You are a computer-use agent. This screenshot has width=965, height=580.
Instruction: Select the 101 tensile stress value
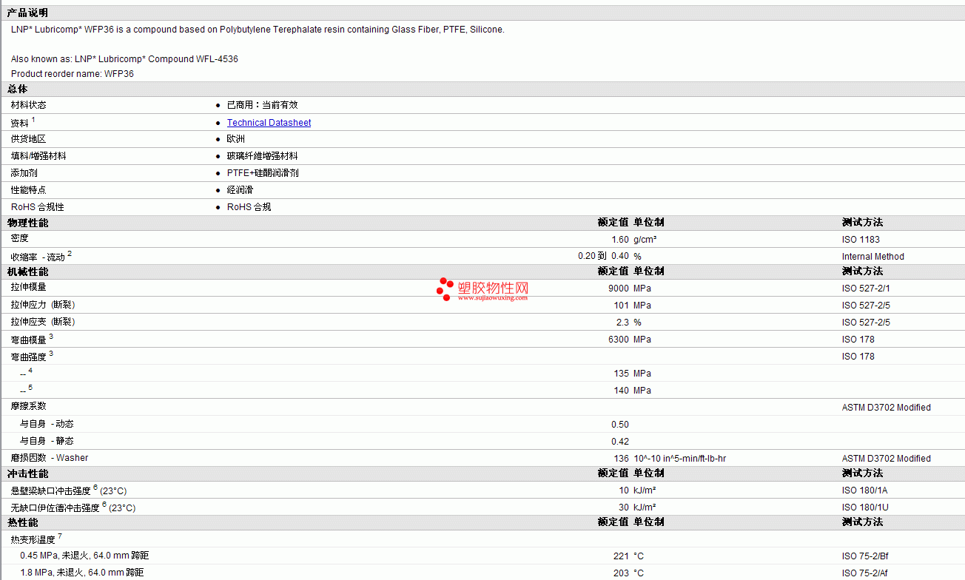pos(621,306)
